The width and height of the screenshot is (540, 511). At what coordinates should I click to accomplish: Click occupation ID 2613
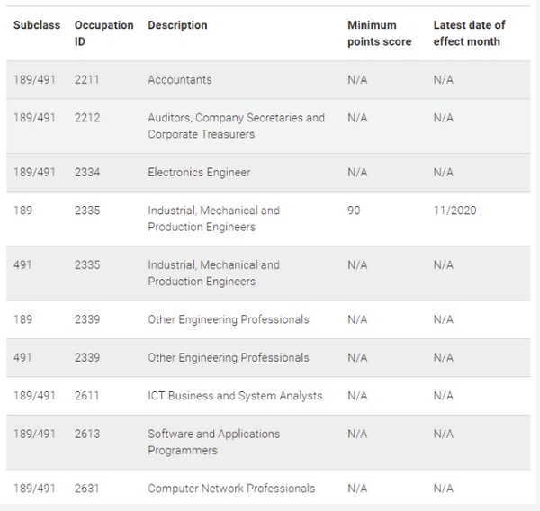click(87, 434)
